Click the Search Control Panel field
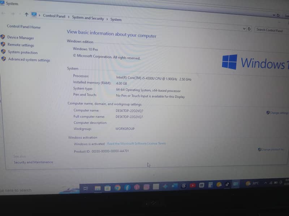Screen dimensions: 289x216 point(271,30)
